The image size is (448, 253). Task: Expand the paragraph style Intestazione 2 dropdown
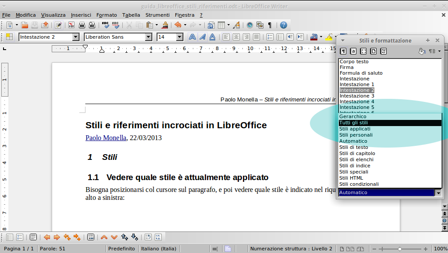pyautogui.click(x=75, y=37)
